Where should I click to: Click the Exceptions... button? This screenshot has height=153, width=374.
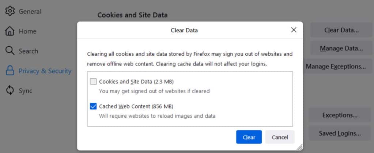click(x=340, y=115)
